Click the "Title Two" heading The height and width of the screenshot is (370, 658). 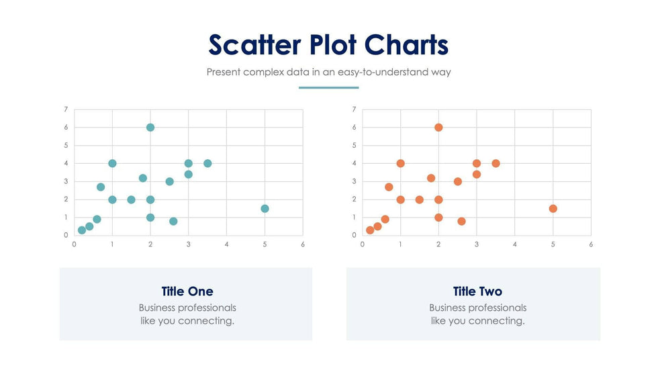pos(477,291)
